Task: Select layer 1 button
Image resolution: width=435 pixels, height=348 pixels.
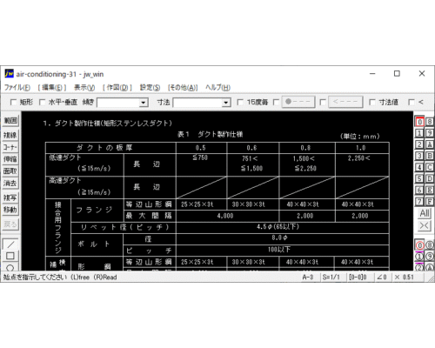Action: coord(419,133)
